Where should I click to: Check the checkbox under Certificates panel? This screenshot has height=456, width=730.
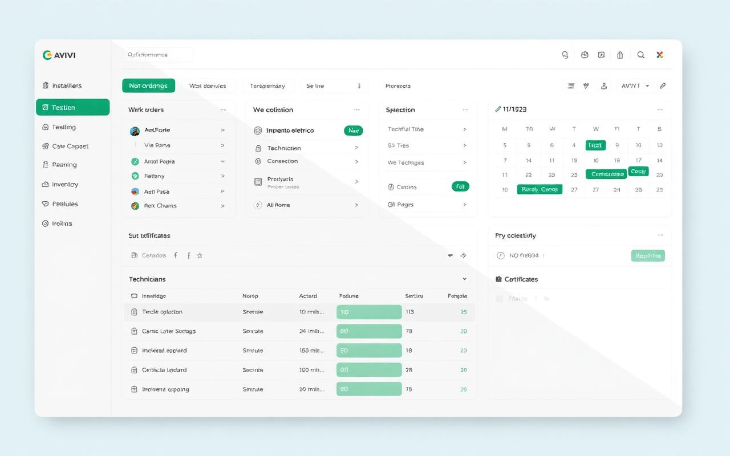point(500,299)
